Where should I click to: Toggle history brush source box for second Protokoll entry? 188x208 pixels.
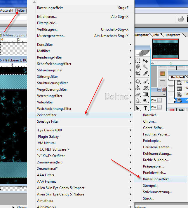pos(171,89)
